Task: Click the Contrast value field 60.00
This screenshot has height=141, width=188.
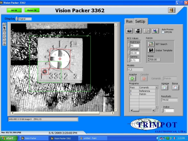Action: 135,53
